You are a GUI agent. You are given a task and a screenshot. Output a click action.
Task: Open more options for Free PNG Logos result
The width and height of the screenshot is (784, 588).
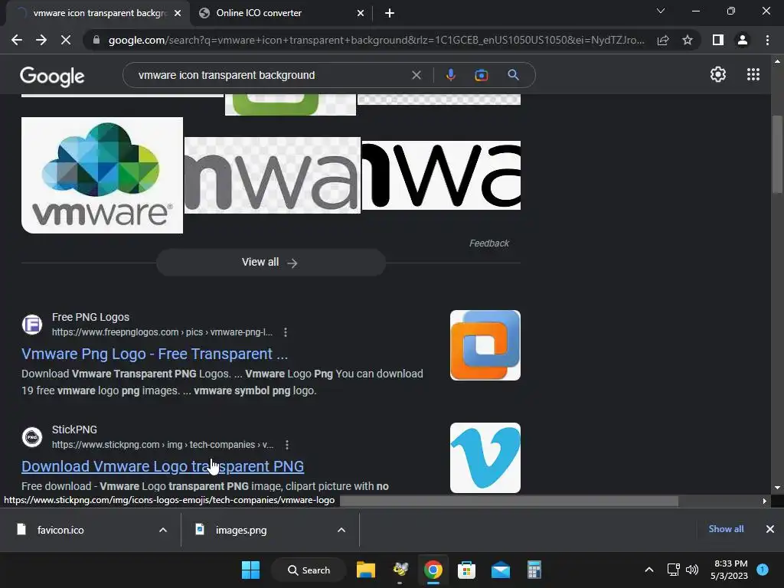pos(285,332)
